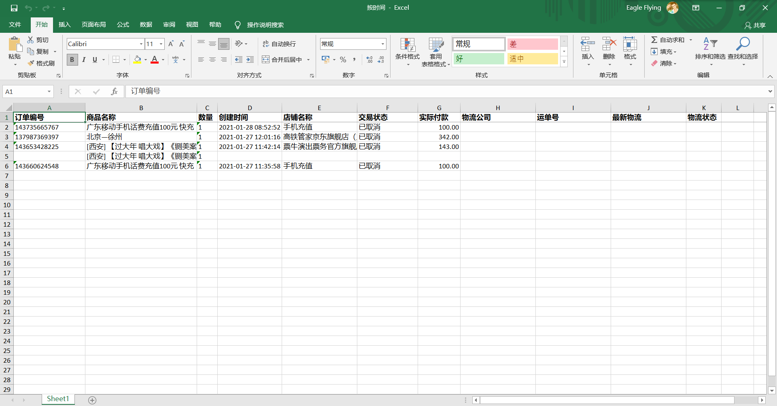This screenshot has height=406, width=777.
Task: Apply Percent Style to selected cell
Action: [343, 60]
